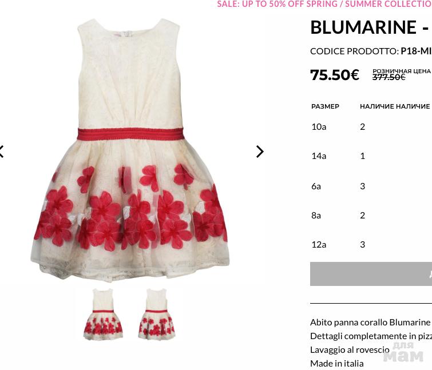Choose size 10a row
The height and width of the screenshot is (370, 432).
coord(371,126)
